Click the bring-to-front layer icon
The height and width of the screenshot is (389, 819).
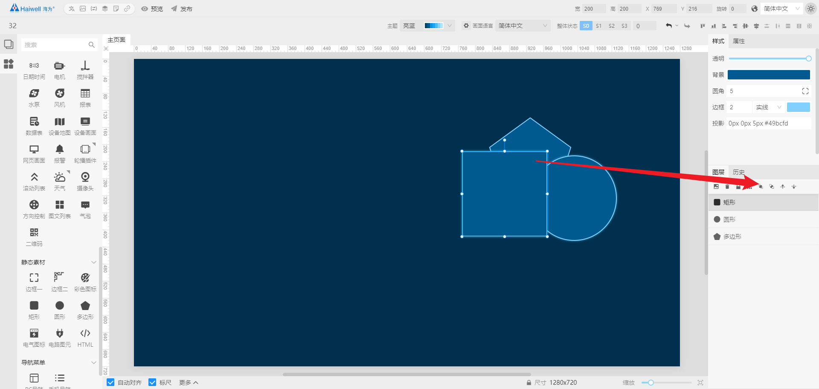pos(761,187)
